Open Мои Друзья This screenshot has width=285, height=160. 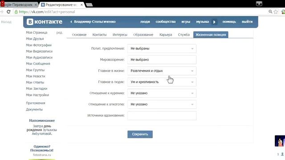point(35,39)
